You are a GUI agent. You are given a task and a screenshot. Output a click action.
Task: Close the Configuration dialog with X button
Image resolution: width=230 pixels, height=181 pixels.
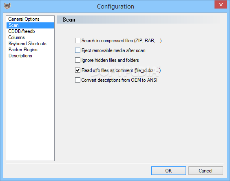221,5
